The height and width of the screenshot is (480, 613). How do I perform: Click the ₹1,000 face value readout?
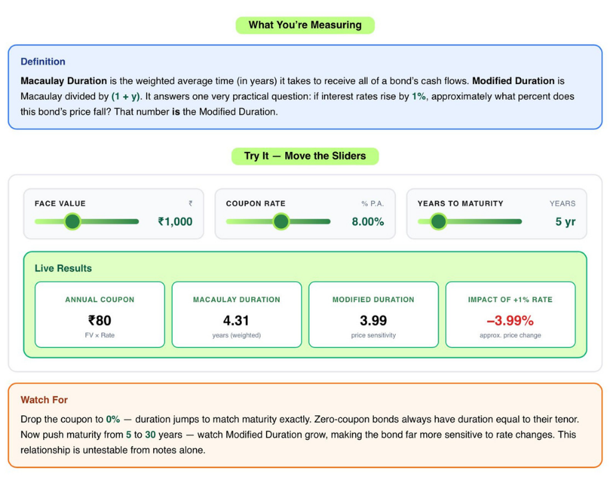pyautogui.click(x=175, y=221)
